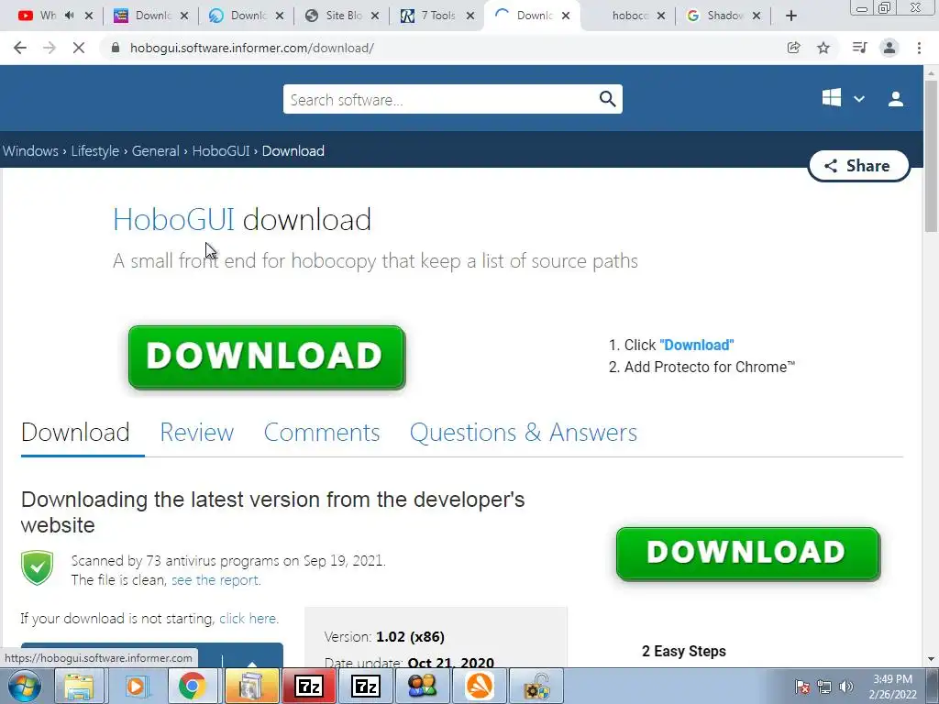Open a new browser tab with plus
The image size is (939, 704).
[x=791, y=16]
